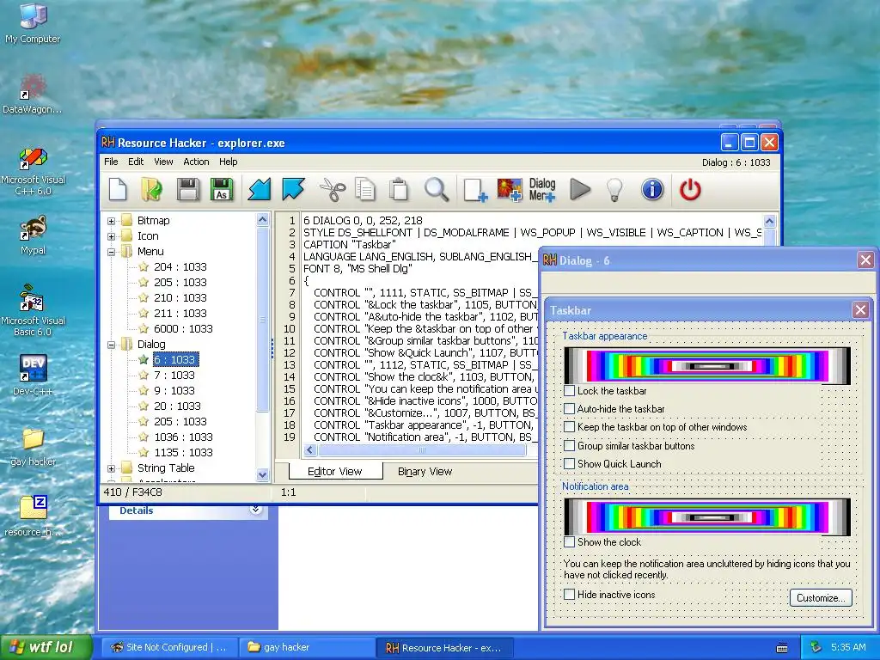
Task: Click the Paste clipboard icon
Action: [x=399, y=189]
